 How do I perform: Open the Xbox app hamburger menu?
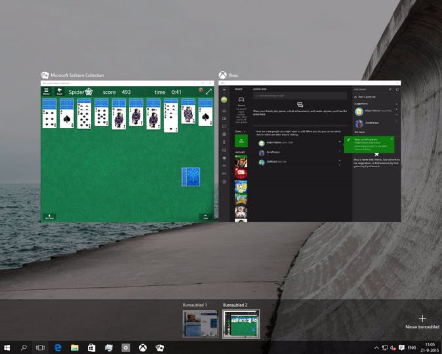point(224,90)
